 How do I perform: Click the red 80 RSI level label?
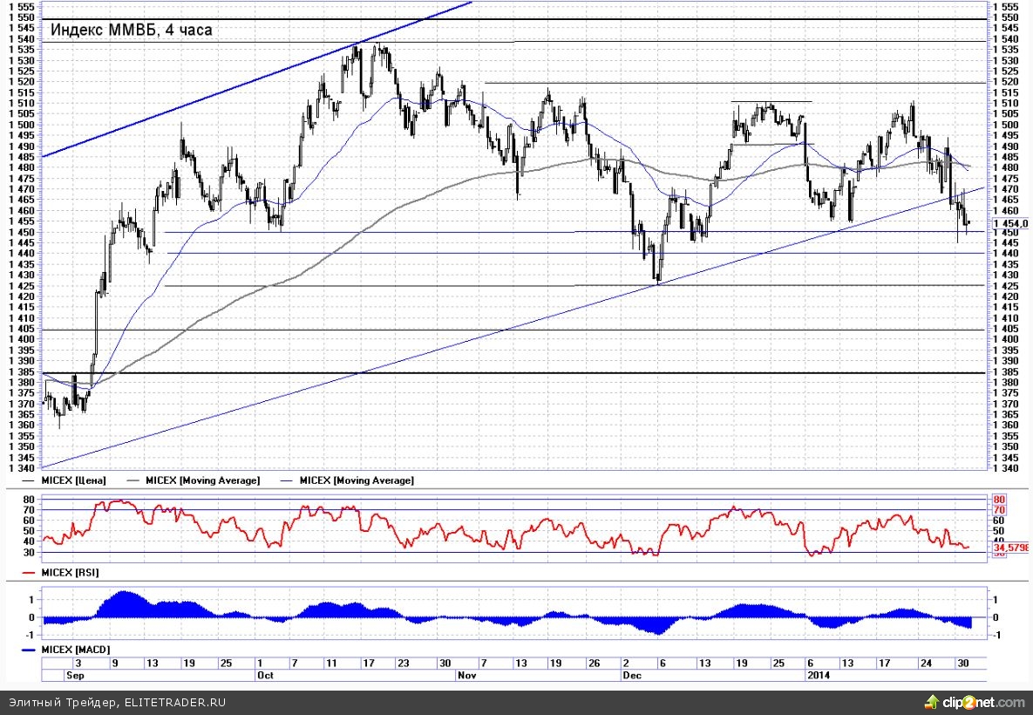click(x=999, y=500)
